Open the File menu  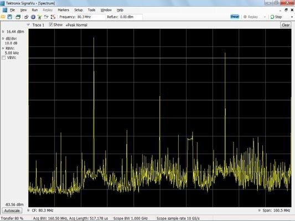pyautogui.click(x=12, y=10)
